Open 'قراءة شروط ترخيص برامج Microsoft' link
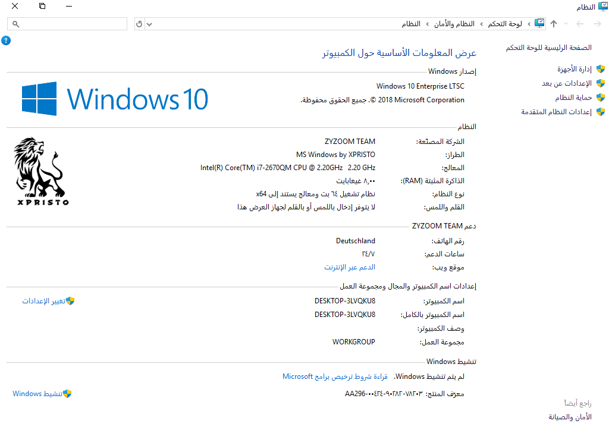The width and height of the screenshot is (609, 433). pos(335,376)
